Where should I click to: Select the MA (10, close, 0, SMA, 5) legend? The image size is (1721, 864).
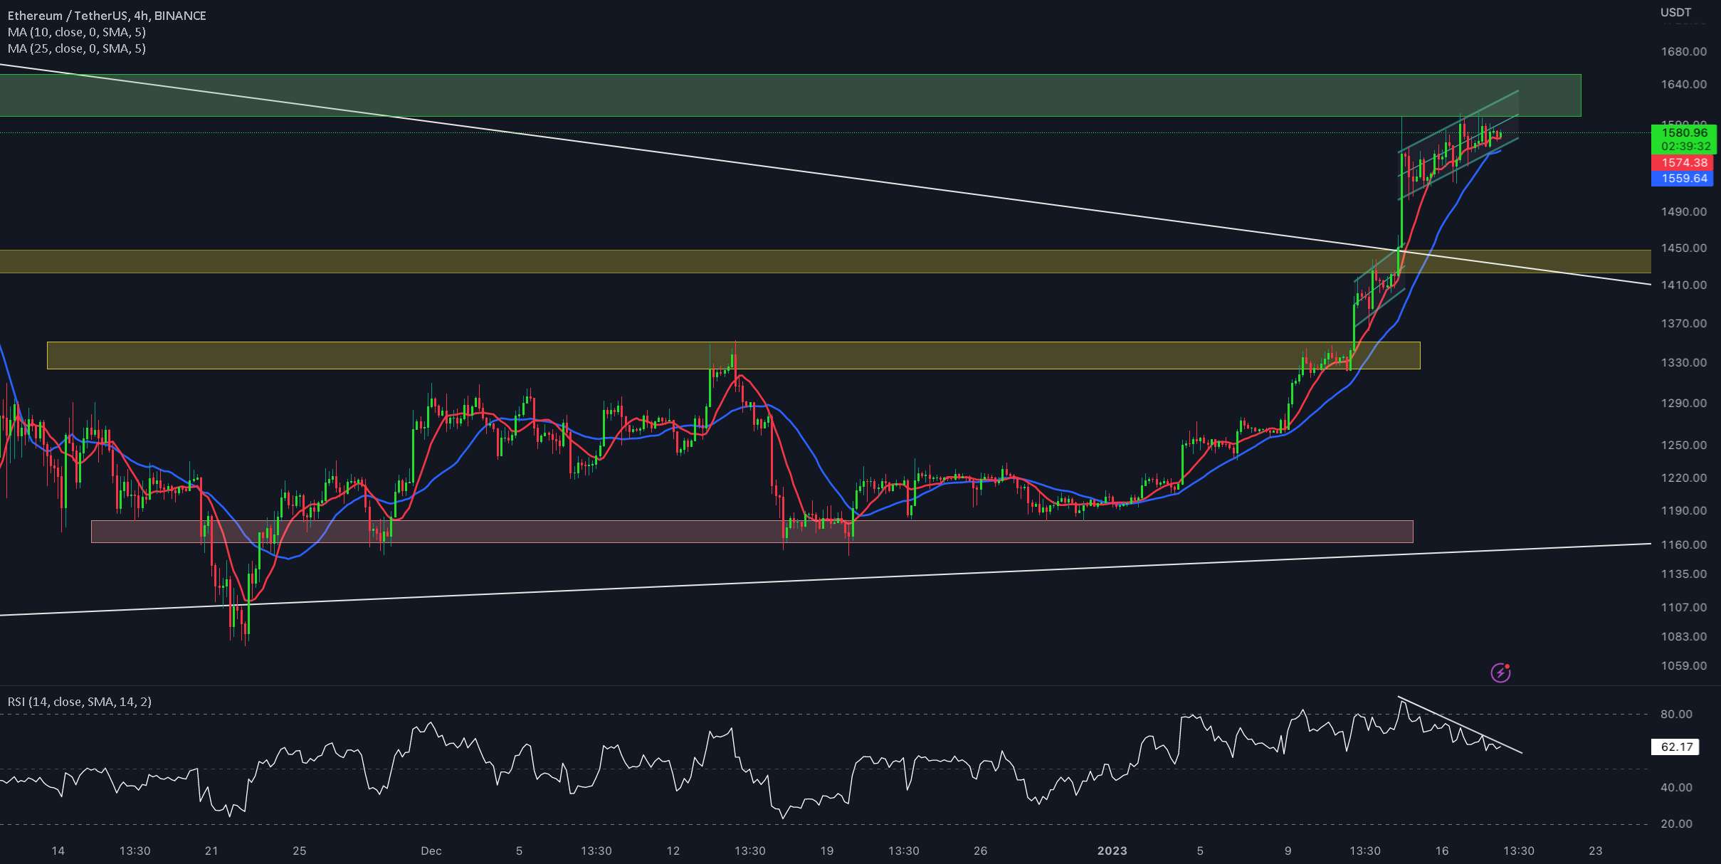coord(77,32)
